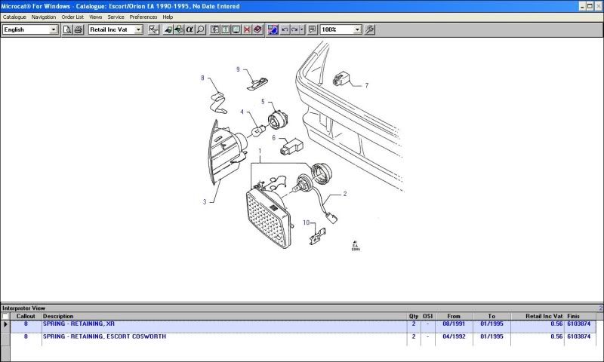604x362 pixels.
Task: Sort by the Description column header
Action: coord(58,316)
